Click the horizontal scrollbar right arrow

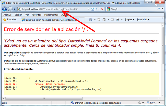159,98
